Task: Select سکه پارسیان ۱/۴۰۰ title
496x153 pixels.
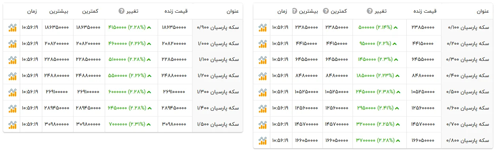Action: [x=218, y=108]
